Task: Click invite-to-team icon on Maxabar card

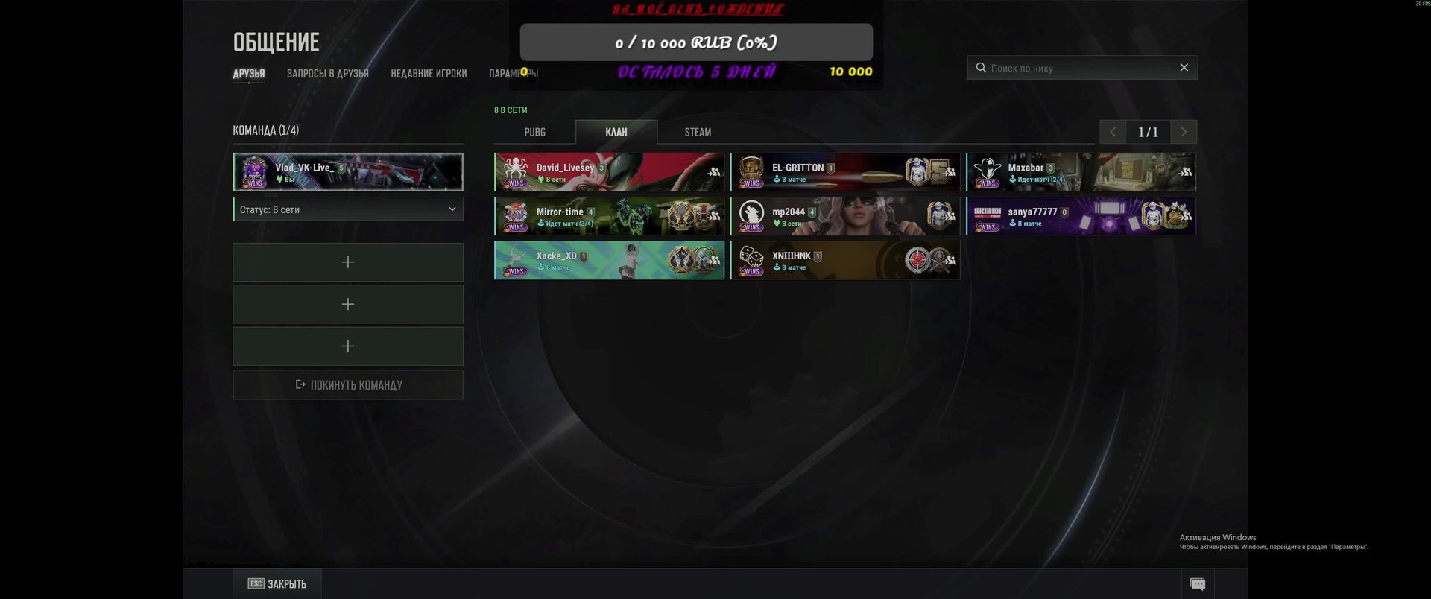Action: (x=1185, y=172)
